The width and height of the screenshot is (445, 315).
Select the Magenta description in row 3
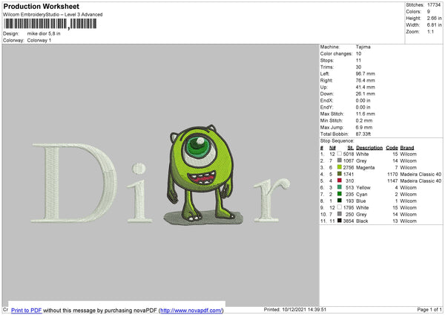pyautogui.click(x=365, y=167)
